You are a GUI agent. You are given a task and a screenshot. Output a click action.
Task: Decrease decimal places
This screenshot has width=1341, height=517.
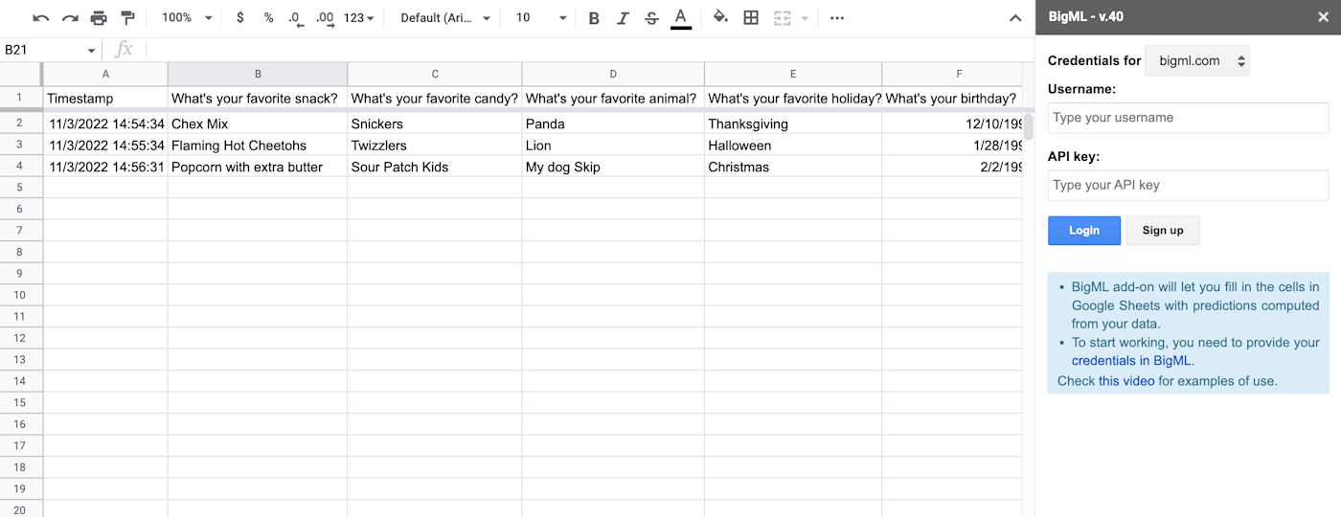[296, 18]
